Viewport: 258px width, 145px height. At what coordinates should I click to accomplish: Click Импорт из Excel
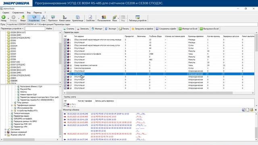pyautogui.click(x=188, y=29)
